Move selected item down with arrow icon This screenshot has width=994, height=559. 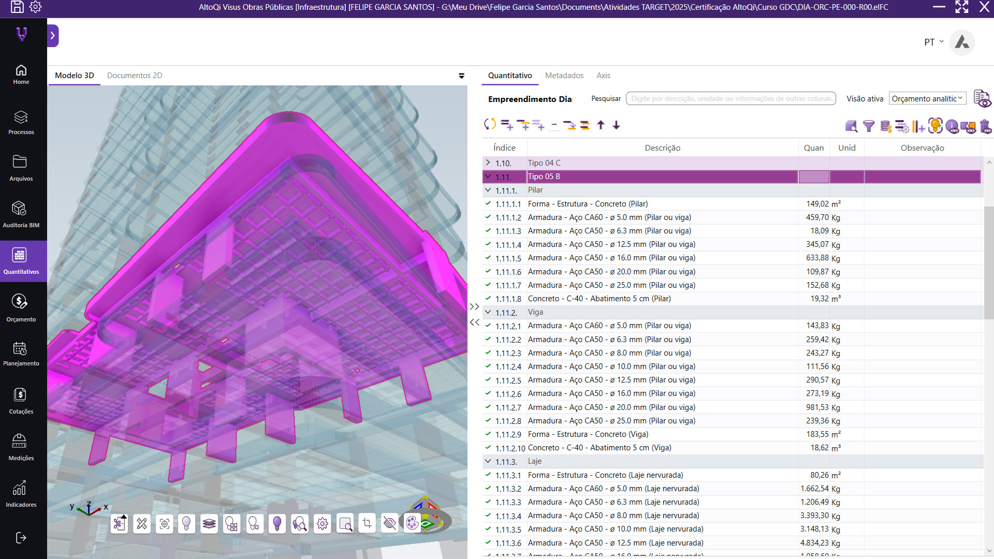pos(616,125)
